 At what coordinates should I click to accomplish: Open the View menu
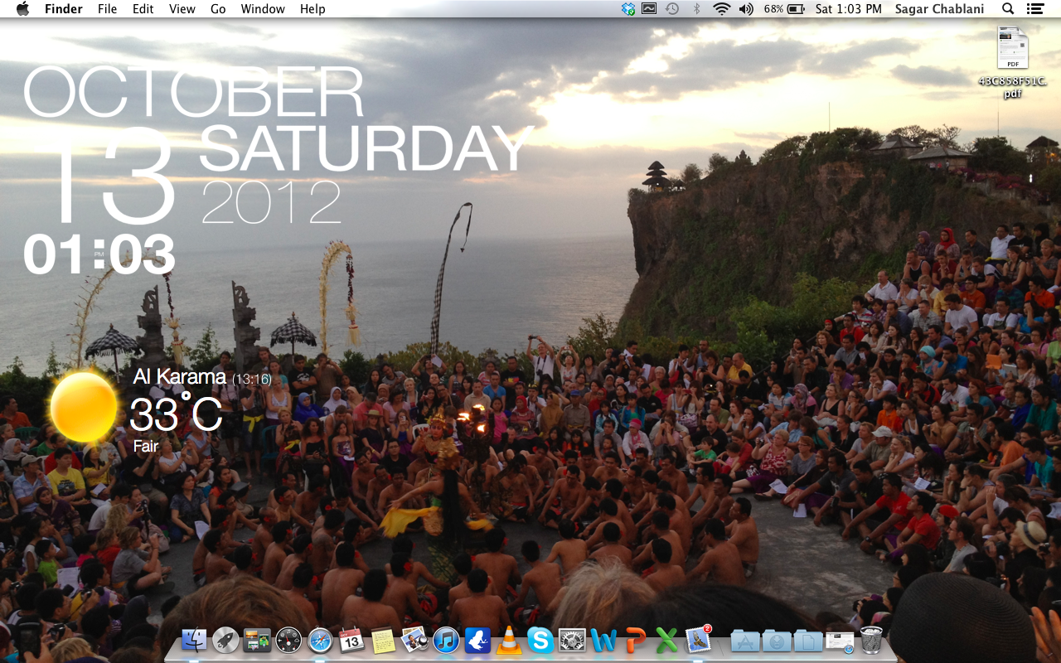pos(182,9)
